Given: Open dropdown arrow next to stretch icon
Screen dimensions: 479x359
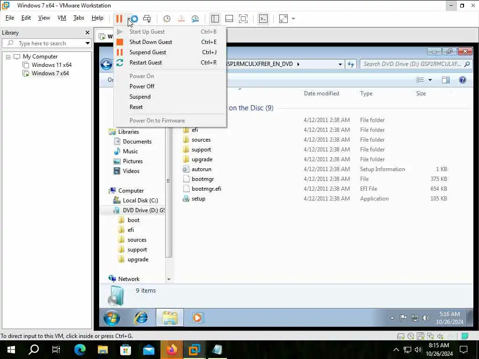Looking at the screenshot, I should pyautogui.click(x=293, y=19).
